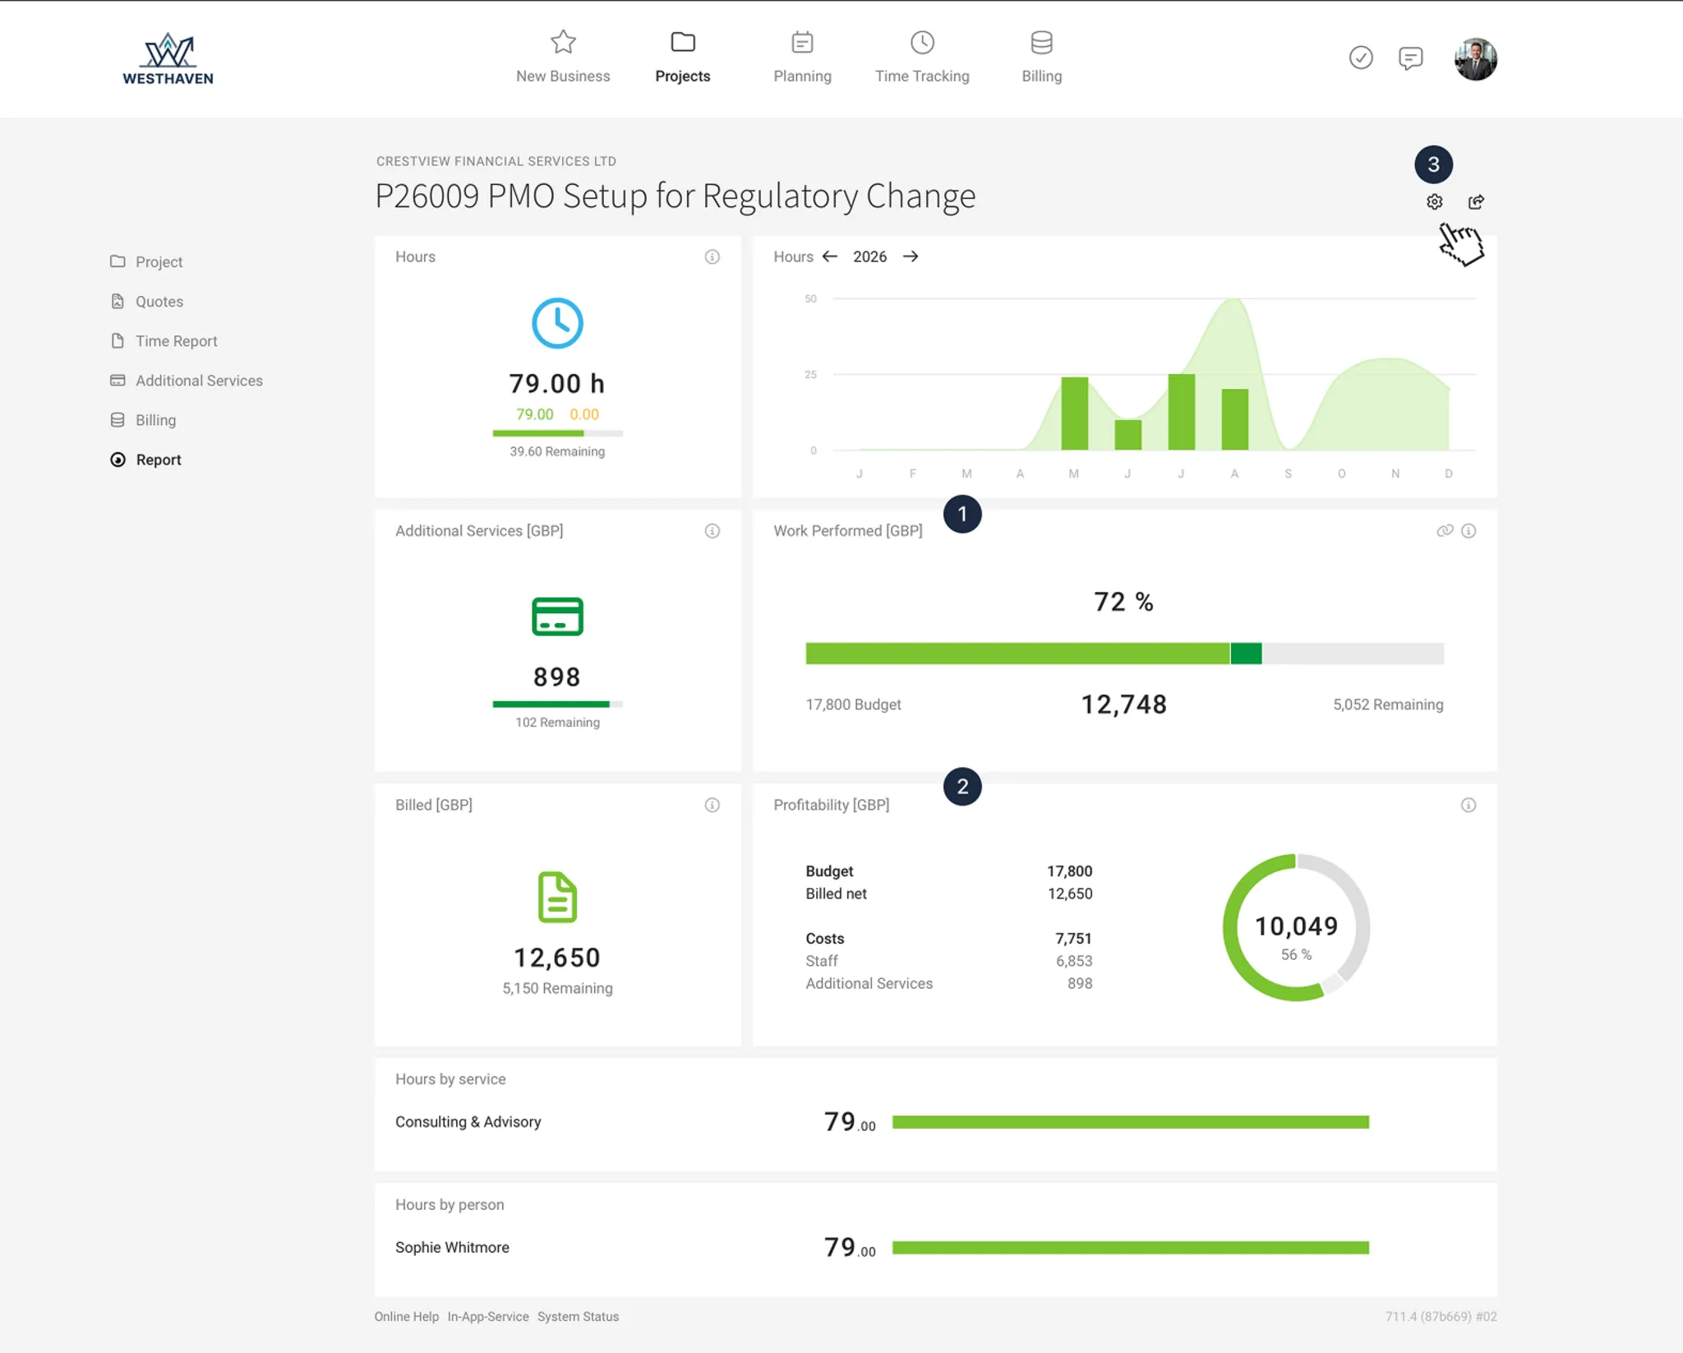
Task: Click the green invoice icon above 12,650
Action: click(557, 897)
